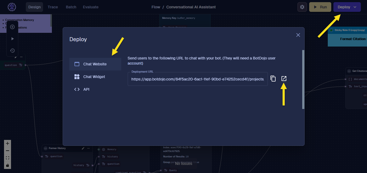Click the add node plus icon

click(x=12, y=27)
